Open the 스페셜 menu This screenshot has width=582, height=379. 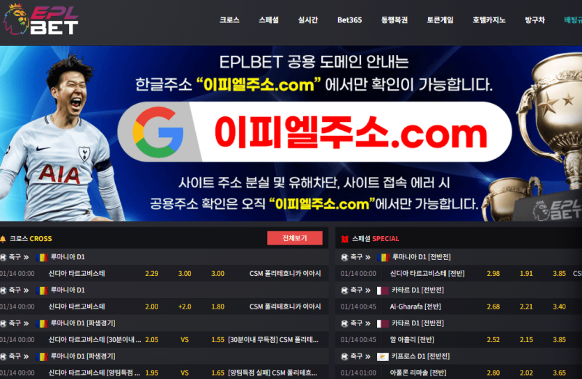click(268, 20)
